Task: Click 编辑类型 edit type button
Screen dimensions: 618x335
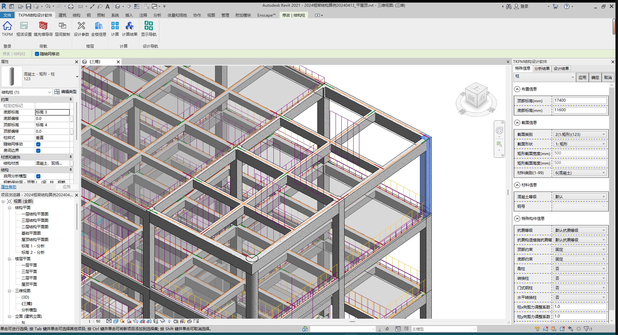Action: [x=66, y=92]
